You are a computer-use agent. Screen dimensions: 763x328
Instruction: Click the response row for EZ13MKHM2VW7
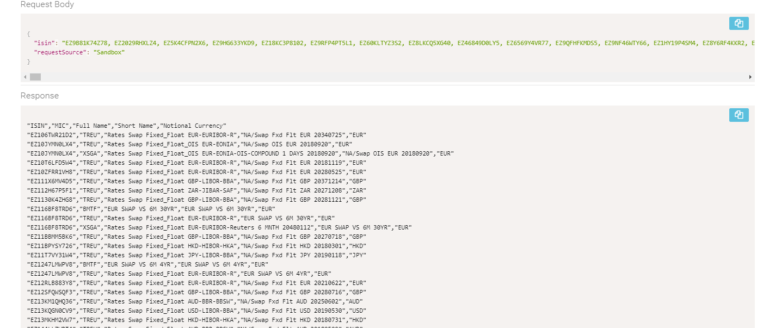[x=196, y=320]
